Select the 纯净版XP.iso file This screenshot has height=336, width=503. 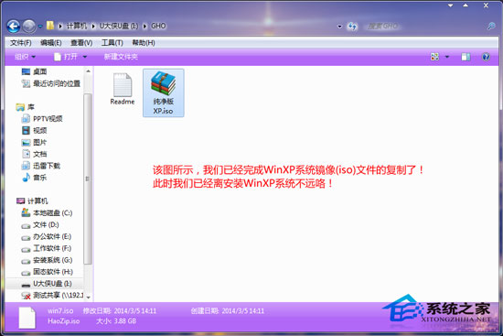(164, 92)
